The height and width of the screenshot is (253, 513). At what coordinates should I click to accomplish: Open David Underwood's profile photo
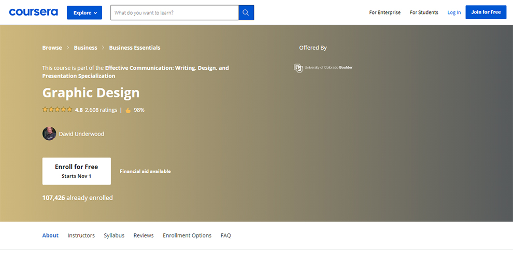pyautogui.click(x=49, y=133)
